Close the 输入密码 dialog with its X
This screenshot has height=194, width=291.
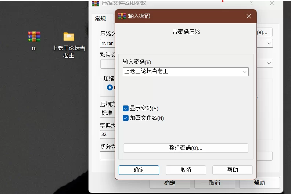pos(249,16)
